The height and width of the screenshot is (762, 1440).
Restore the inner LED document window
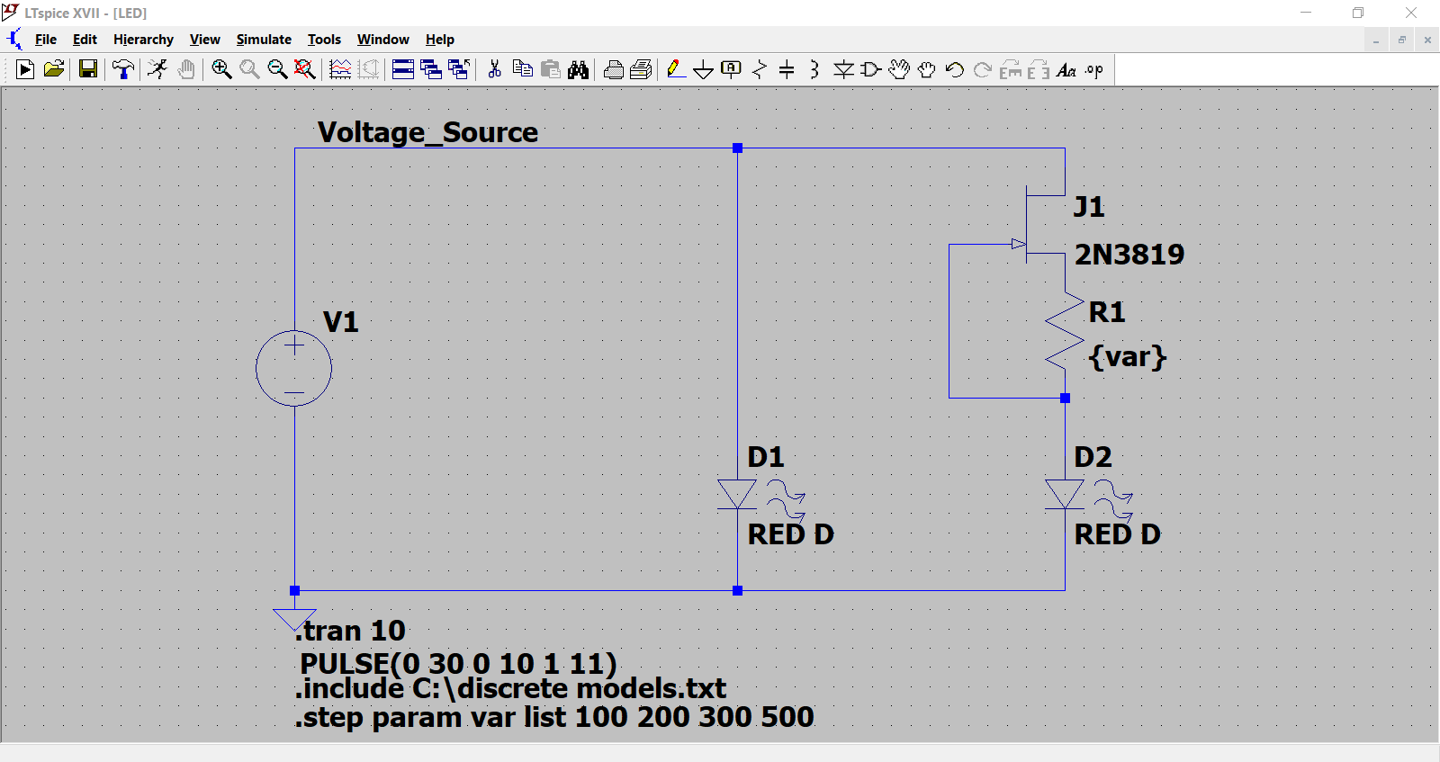[x=1401, y=40]
